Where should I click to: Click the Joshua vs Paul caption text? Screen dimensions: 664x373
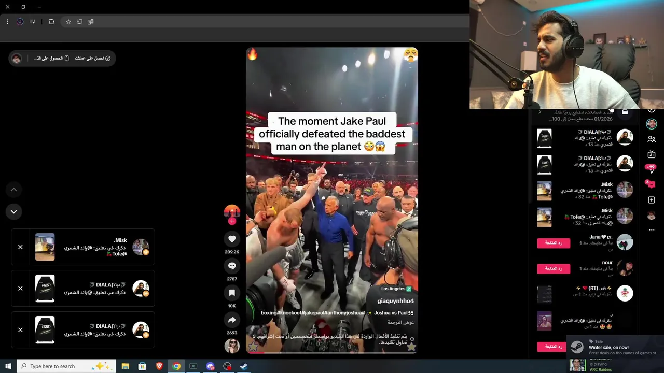(393, 313)
